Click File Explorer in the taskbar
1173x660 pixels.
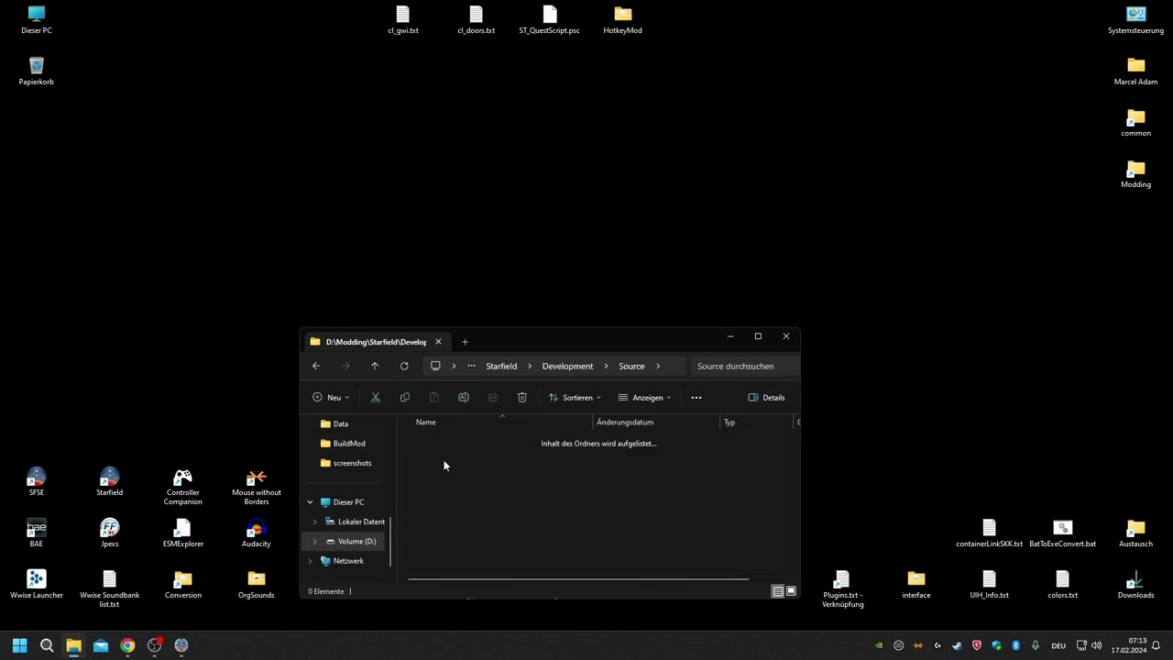pyautogui.click(x=73, y=645)
